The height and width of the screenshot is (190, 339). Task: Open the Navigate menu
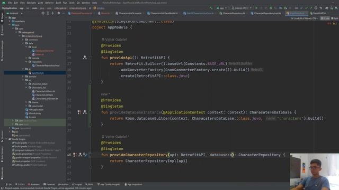click(31, 3)
